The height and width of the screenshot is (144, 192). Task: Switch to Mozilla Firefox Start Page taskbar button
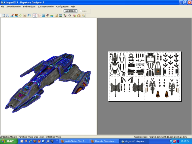click(74, 141)
